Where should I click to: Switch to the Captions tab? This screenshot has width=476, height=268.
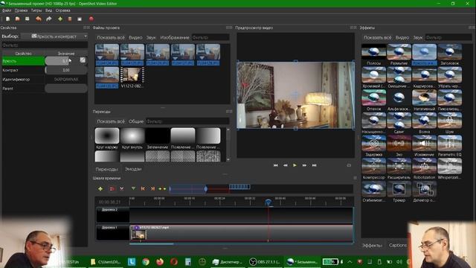point(398,245)
